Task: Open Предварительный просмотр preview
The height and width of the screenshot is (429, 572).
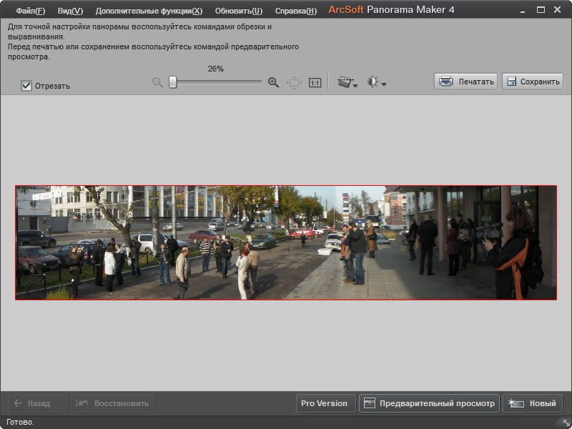Action: (429, 403)
